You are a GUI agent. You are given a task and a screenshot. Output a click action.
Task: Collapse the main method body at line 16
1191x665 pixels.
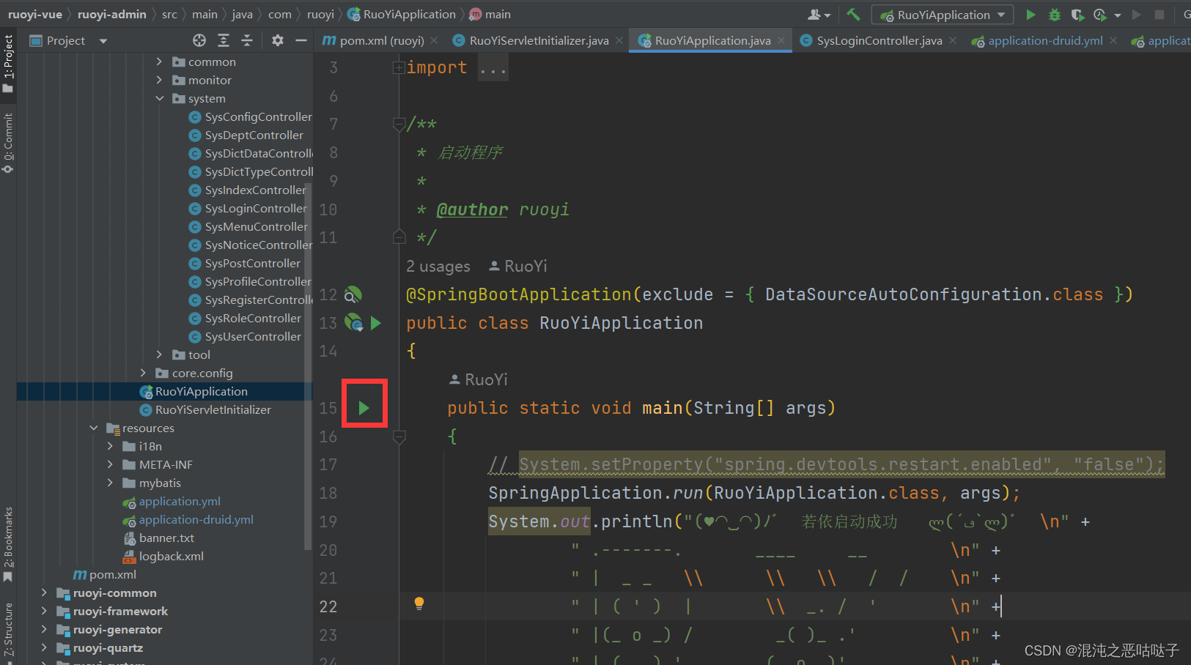(399, 437)
